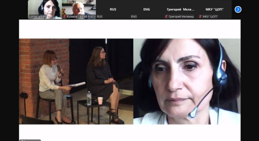This screenshot has height=141, width=259.
Task: Click the blue next-page arrow in participant strip
Action: pos(238,9)
